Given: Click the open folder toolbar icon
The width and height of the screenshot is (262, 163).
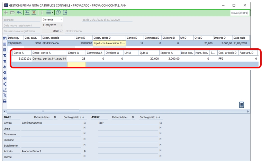Looking at the screenshot, I should 12,12.
